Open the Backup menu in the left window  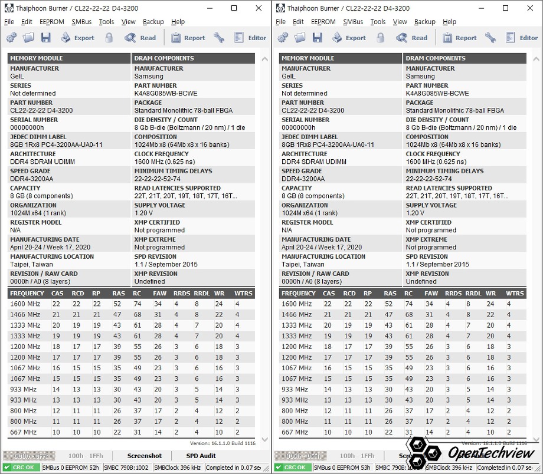[153, 22]
